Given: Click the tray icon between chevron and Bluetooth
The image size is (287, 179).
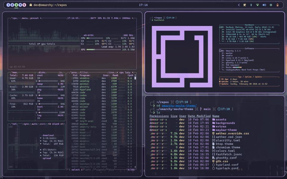Looking at the screenshot, I should (x=245, y=5).
